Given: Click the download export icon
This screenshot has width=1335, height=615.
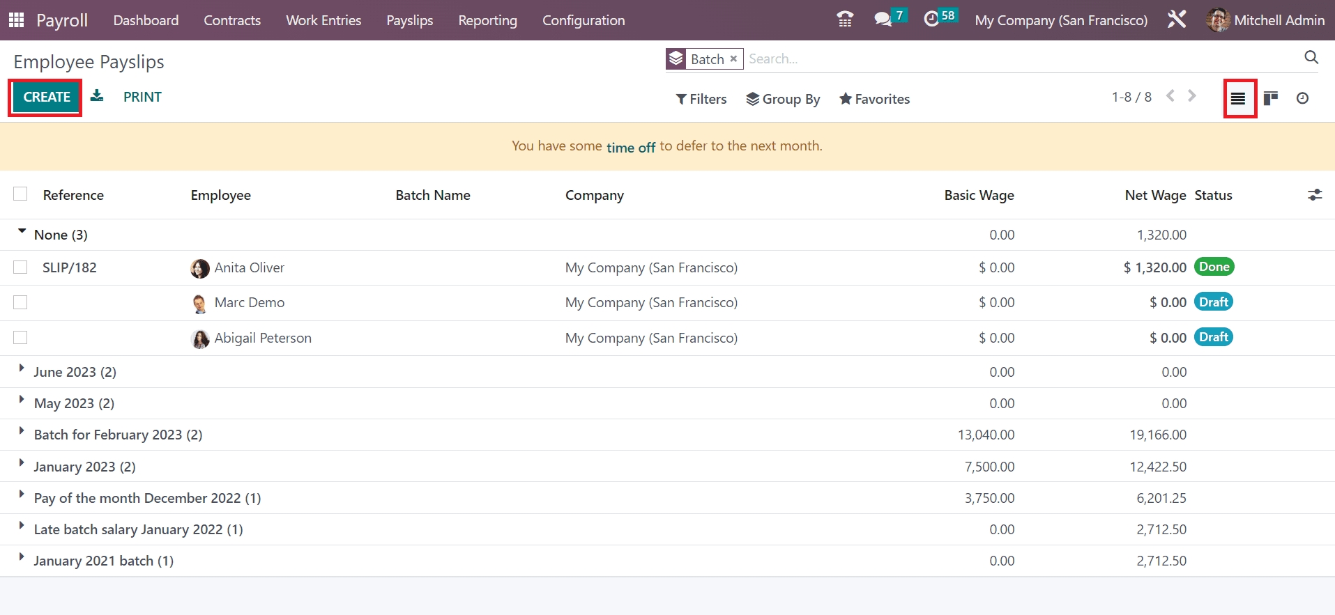Looking at the screenshot, I should click(x=97, y=96).
